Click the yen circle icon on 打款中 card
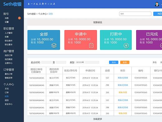 pos(126,46)
